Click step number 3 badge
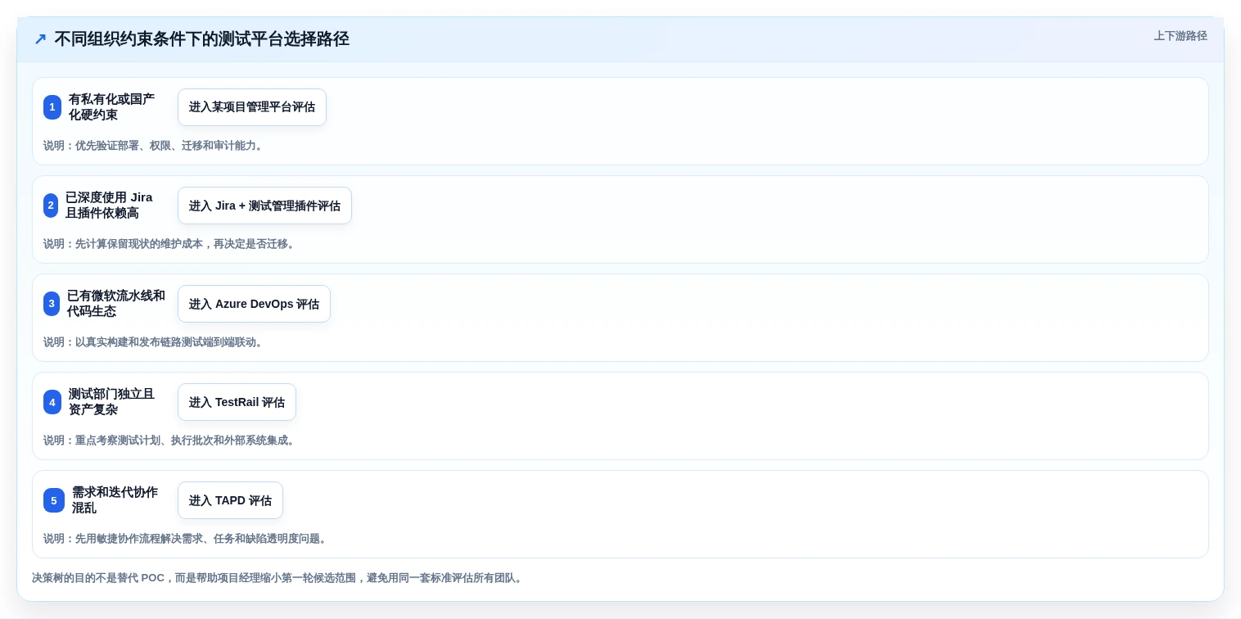This screenshot has width=1241, height=619. (52, 304)
